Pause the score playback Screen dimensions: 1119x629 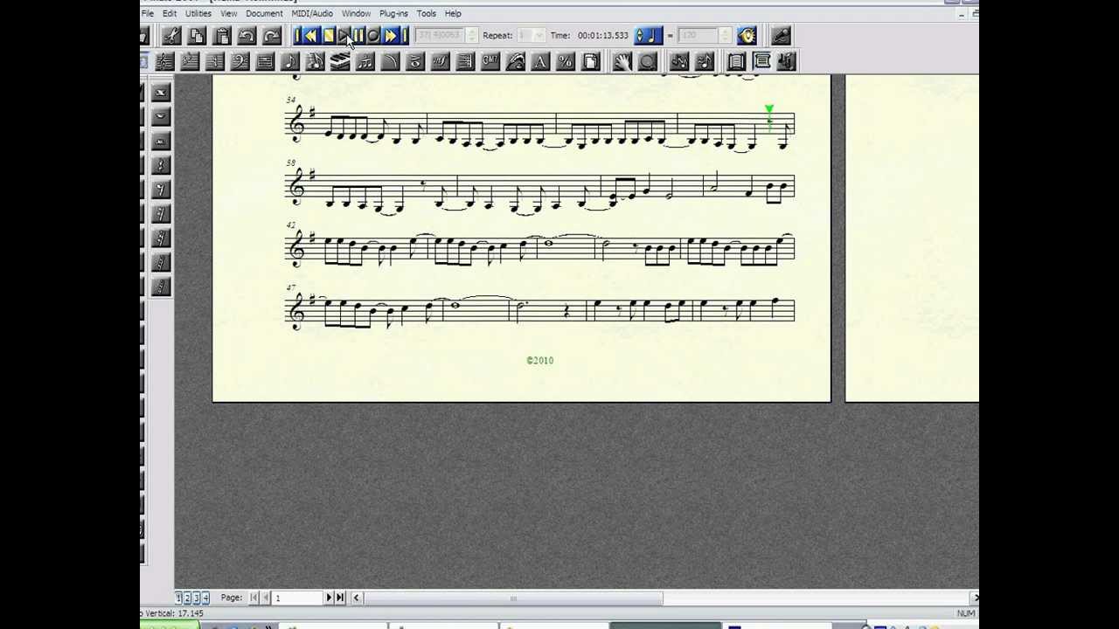(x=358, y=36)
